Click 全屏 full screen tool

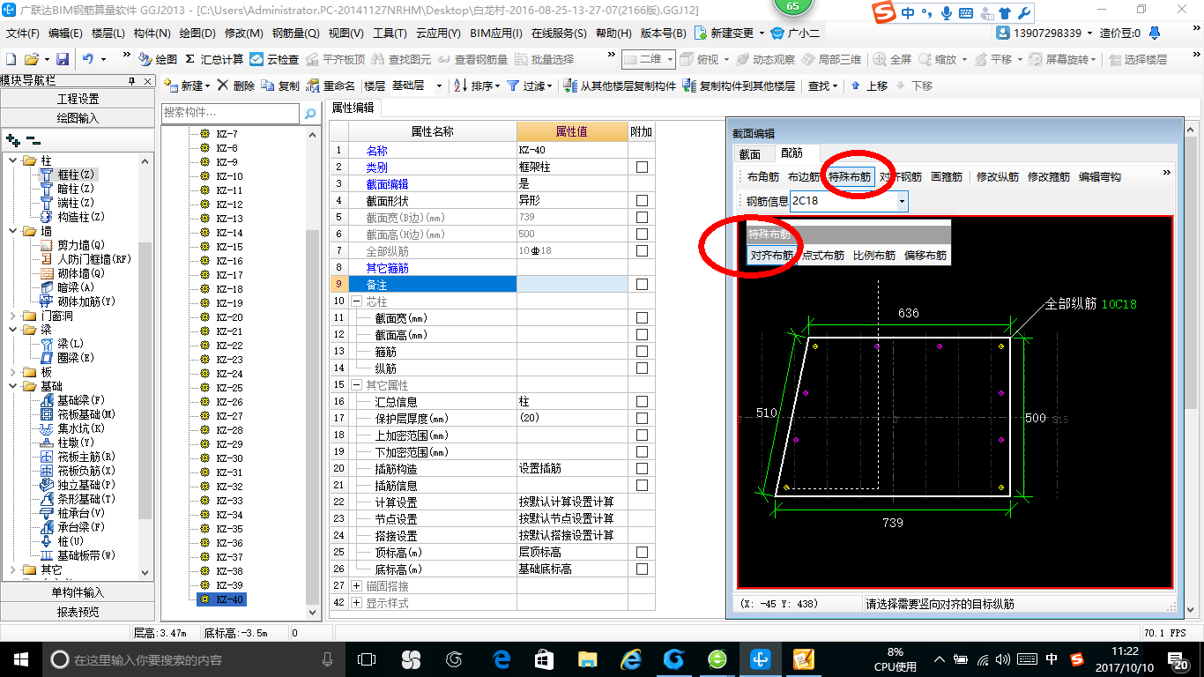click(893, 59)
